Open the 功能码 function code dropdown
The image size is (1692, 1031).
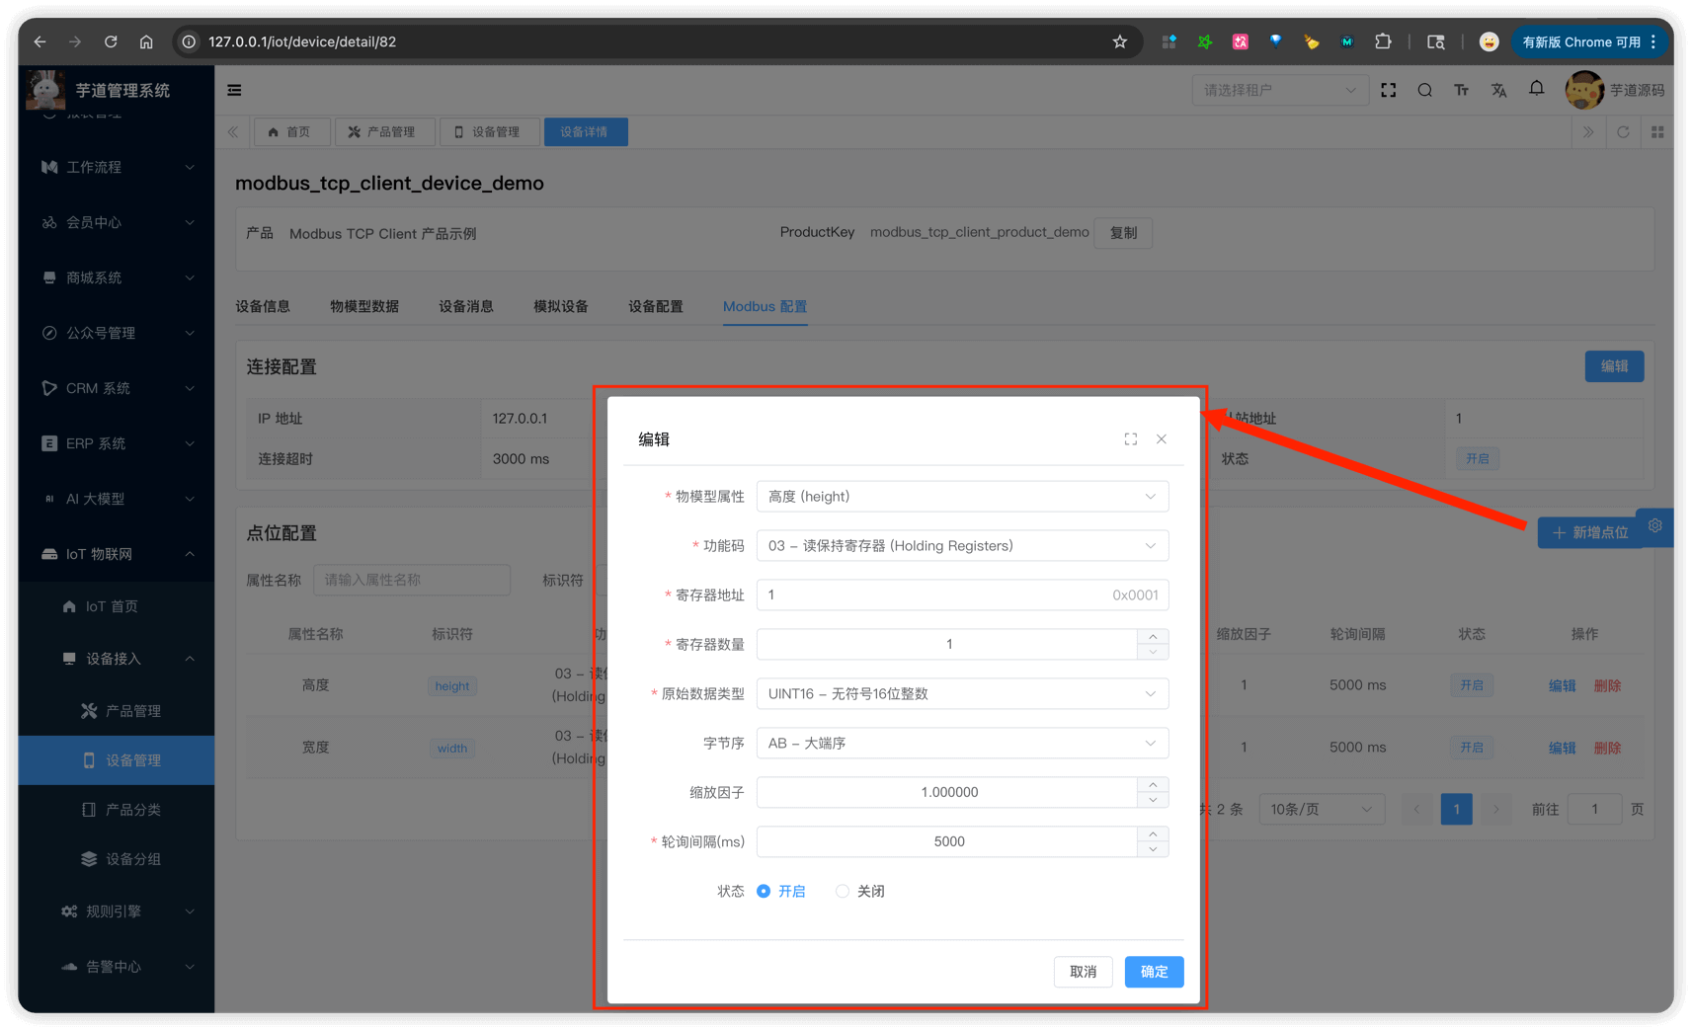[x=961, y=546]
